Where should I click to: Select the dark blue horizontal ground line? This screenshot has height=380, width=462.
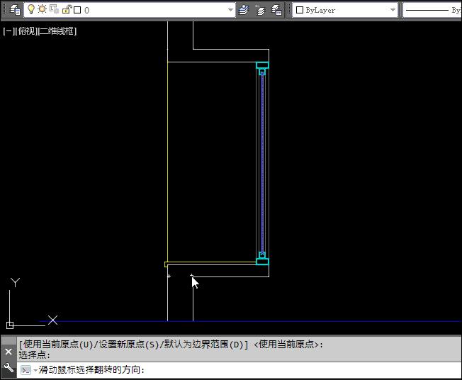(250, 321)
